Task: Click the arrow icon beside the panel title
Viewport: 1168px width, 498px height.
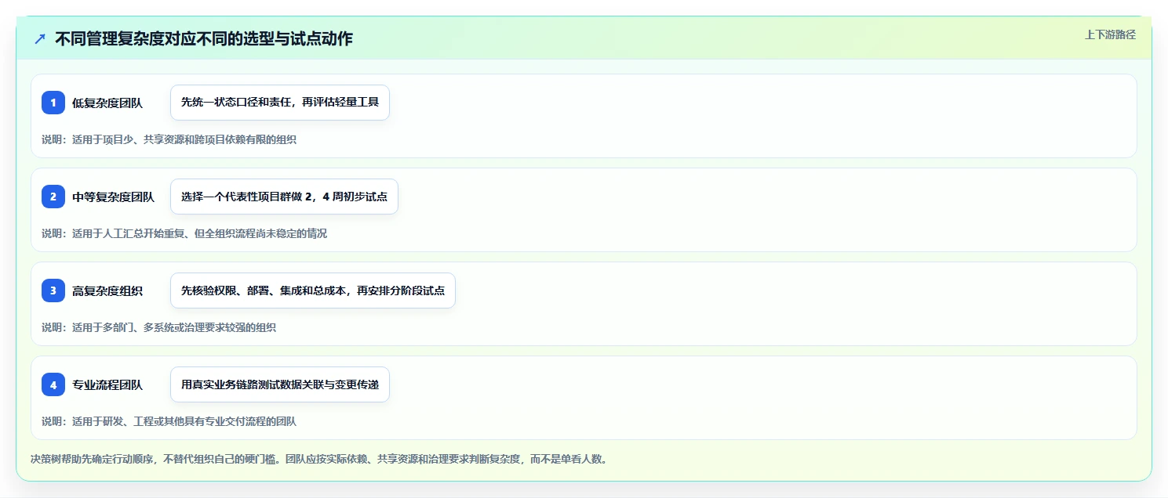Action: tap(40, 39)
